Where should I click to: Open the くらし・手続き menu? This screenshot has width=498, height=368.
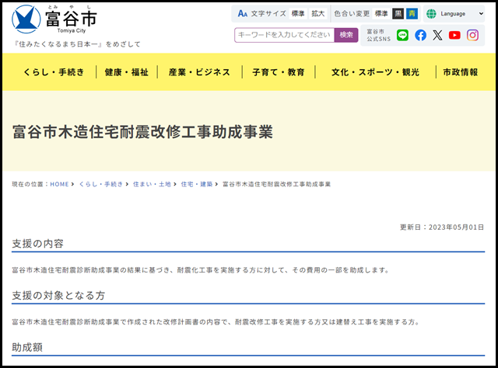pos(53,72)
